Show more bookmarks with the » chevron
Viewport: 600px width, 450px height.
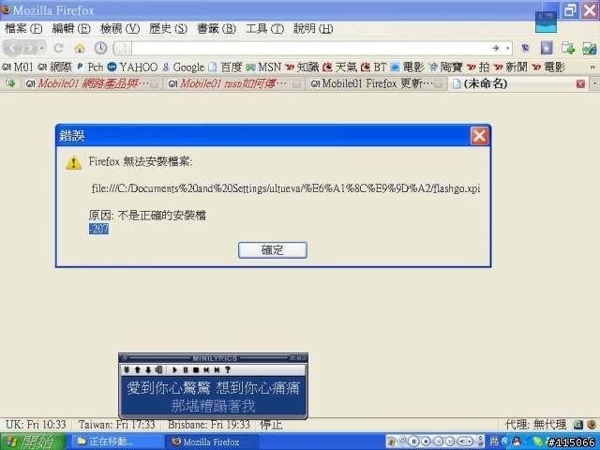pyautogui.click(x=592, y=67)
